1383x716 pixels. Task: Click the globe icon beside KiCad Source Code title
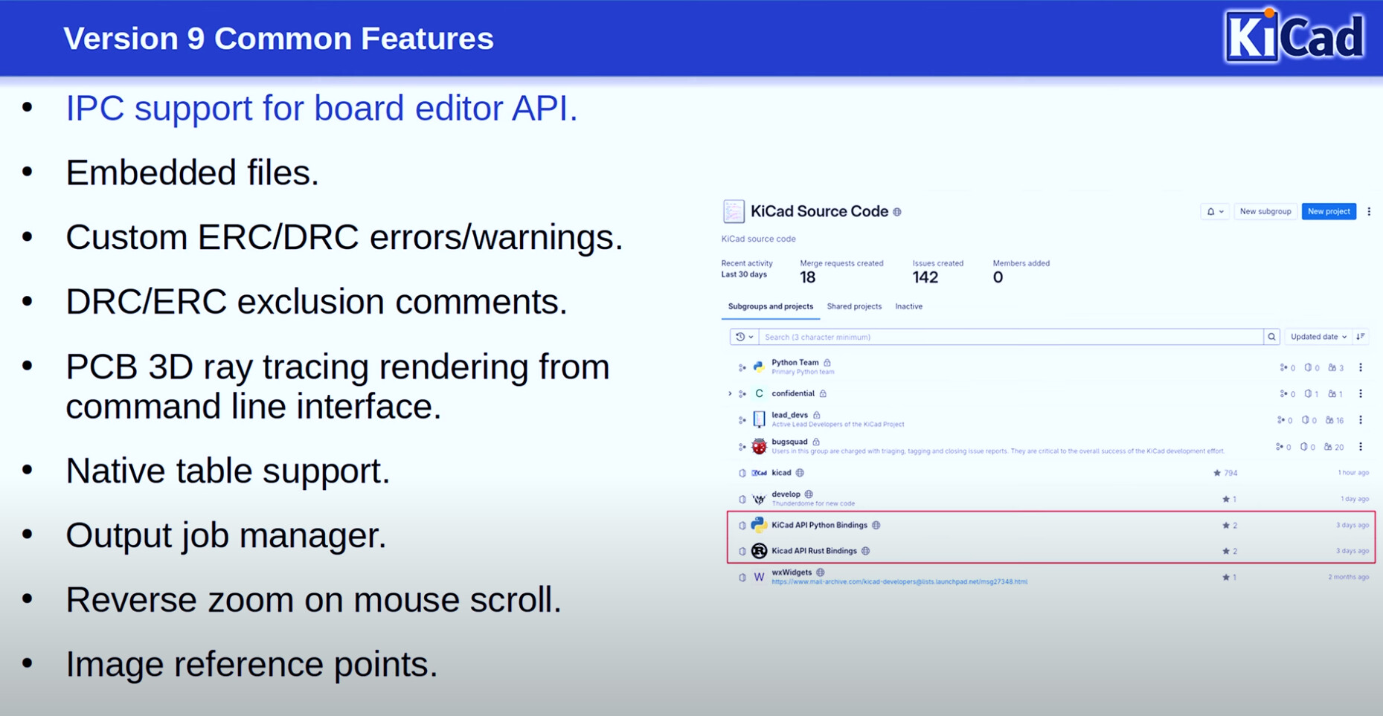pos(897,212)
